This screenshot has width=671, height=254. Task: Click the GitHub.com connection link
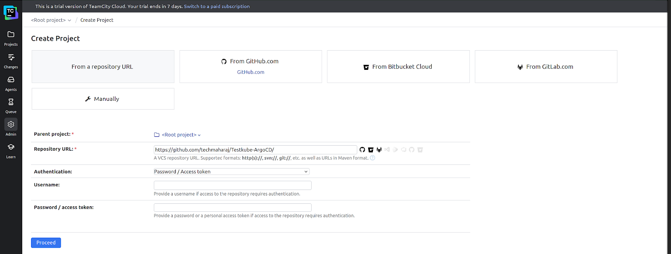(250, 72)
